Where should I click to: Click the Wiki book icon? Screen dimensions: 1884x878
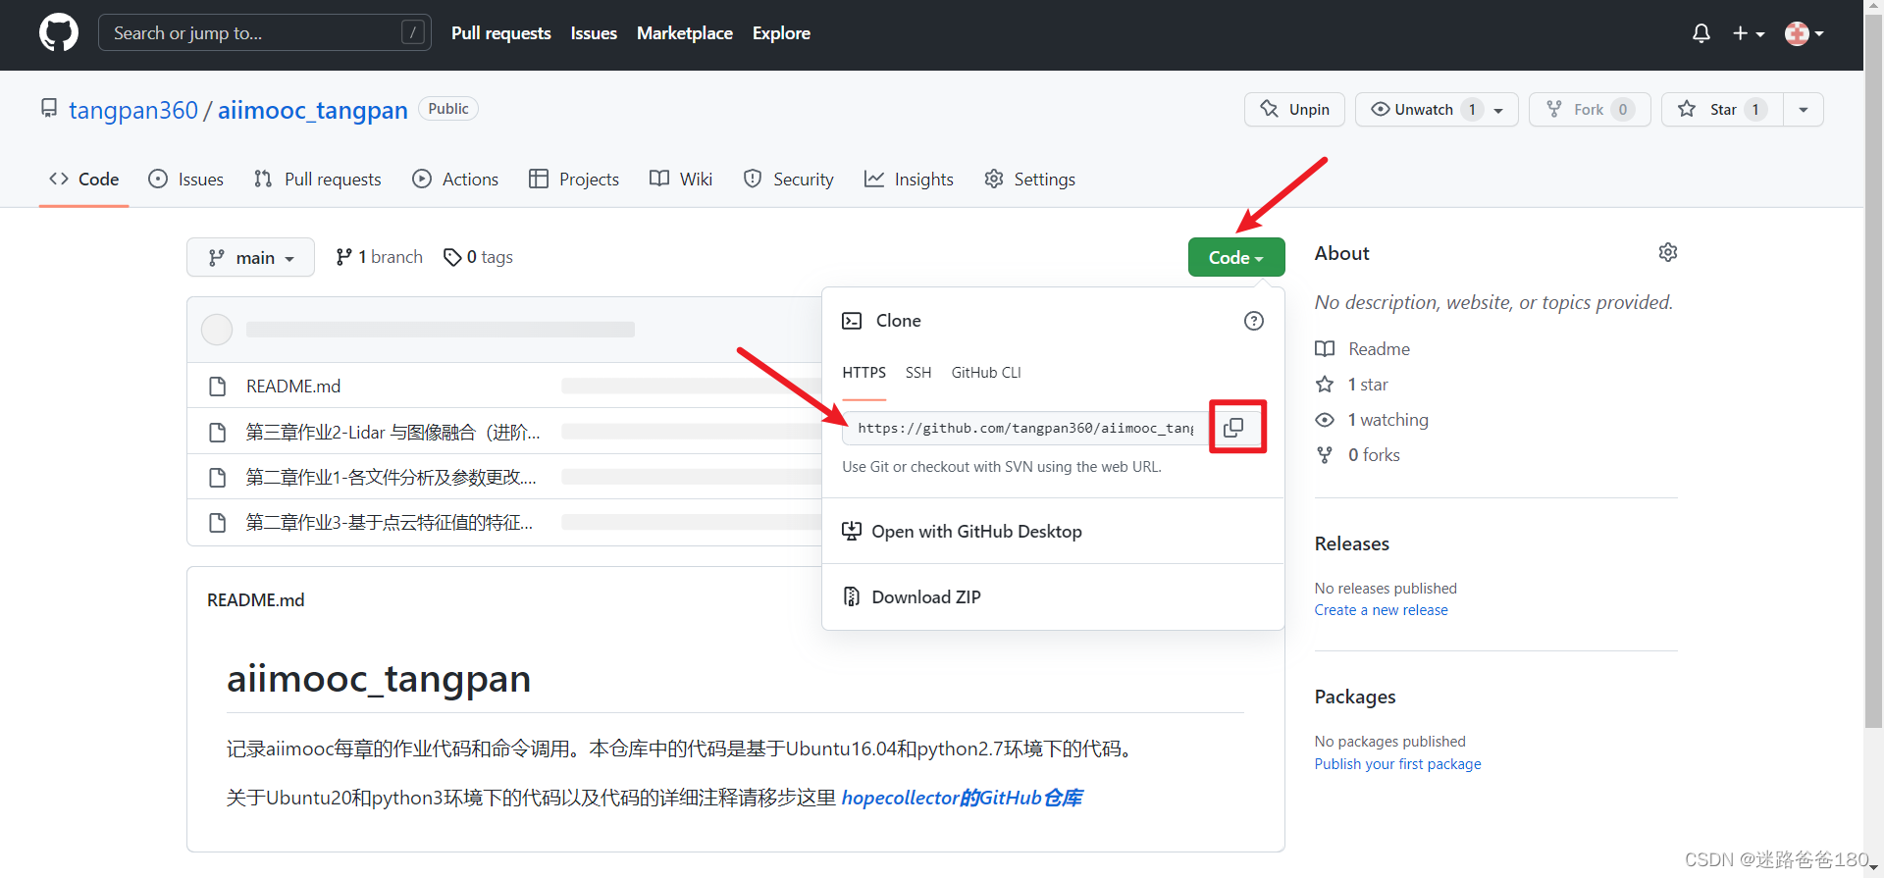659,179
